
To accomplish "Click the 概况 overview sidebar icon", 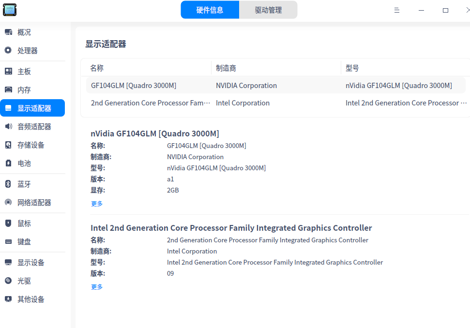I will [8, 32].
